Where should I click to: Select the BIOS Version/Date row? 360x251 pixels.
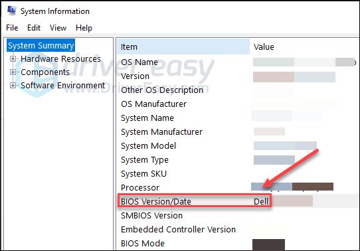(x=238, y=201)
